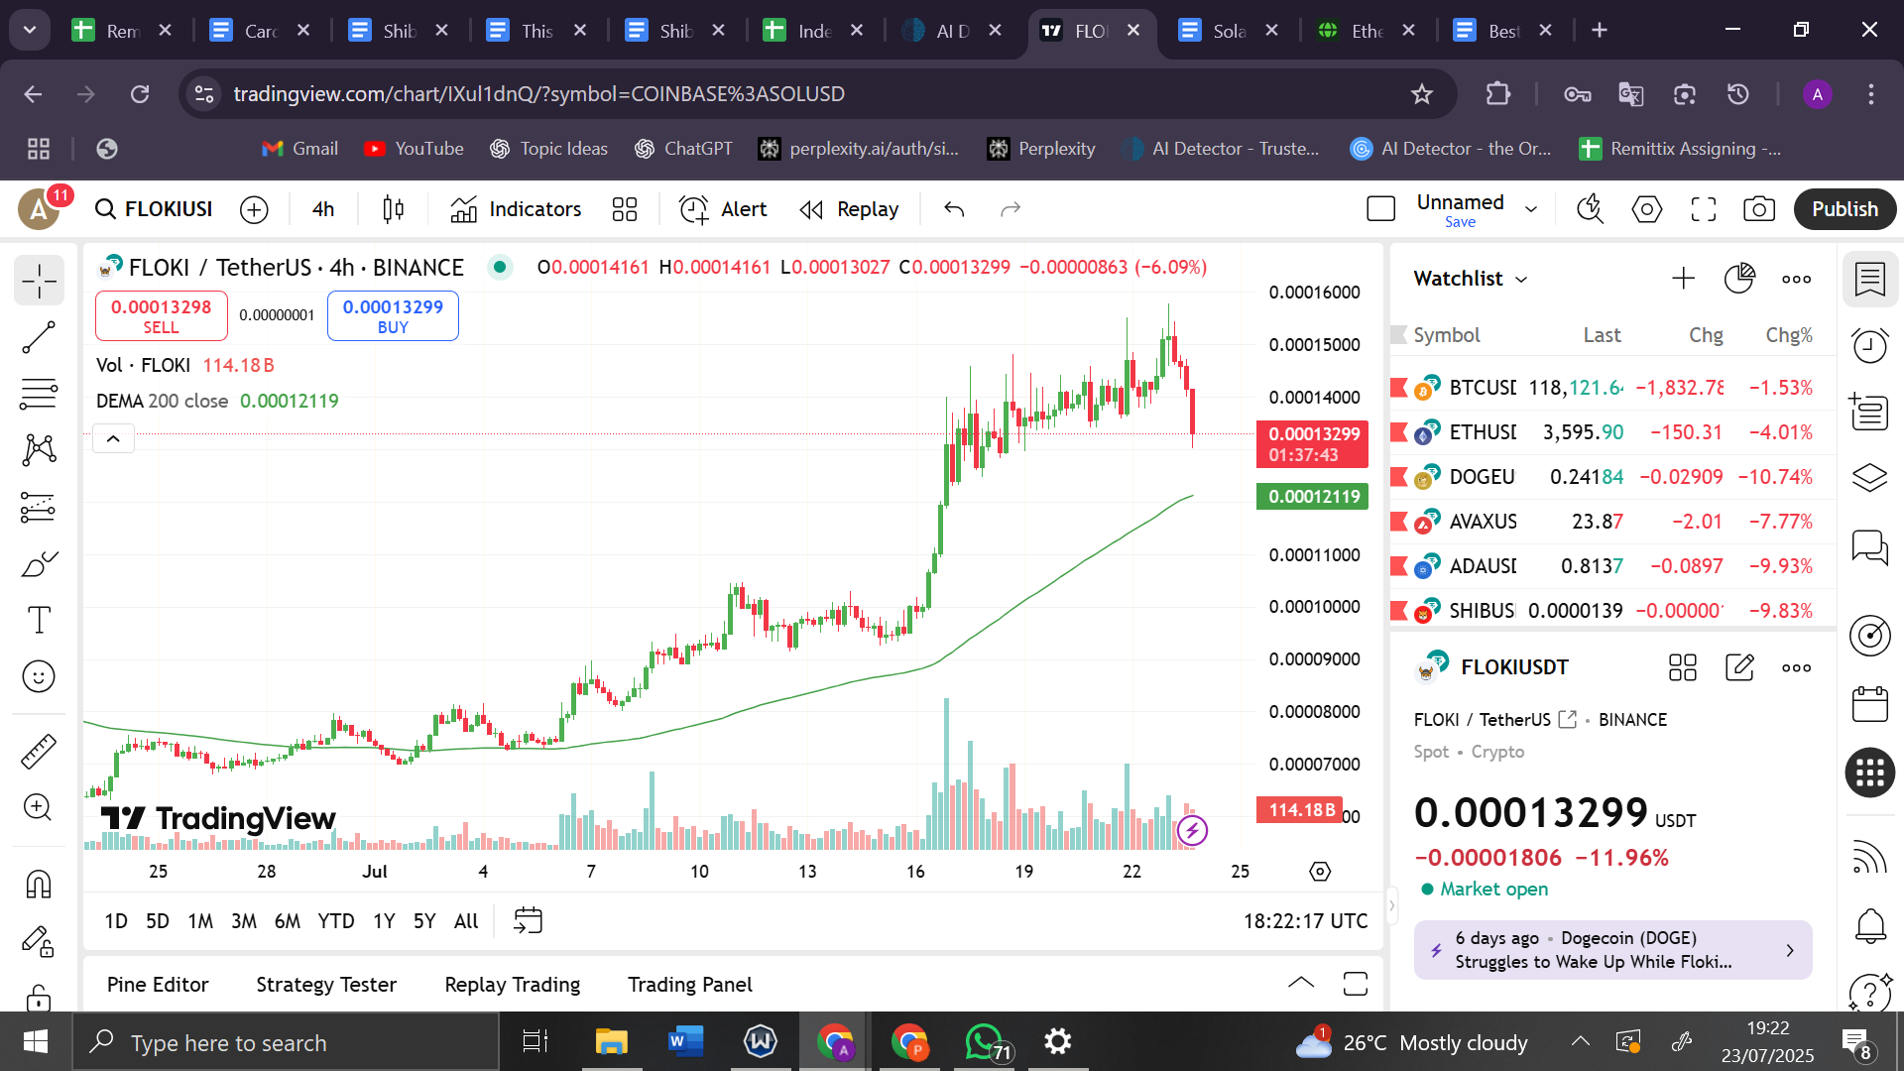Add a note for FLOKIUSDT
Viewport: 1904px width, 1071px height.
[1739, 667]
